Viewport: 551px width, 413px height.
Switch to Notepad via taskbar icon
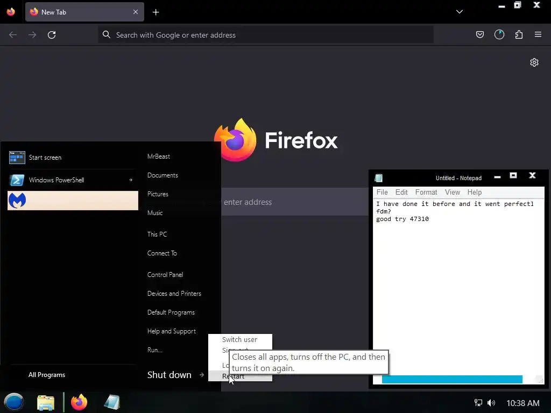click(x=112, y=402)
